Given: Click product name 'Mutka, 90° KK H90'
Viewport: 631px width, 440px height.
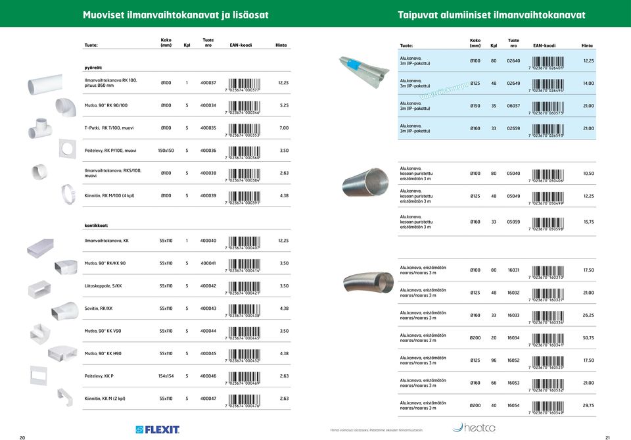Looking at the screenshot, I should coord(103,353).
